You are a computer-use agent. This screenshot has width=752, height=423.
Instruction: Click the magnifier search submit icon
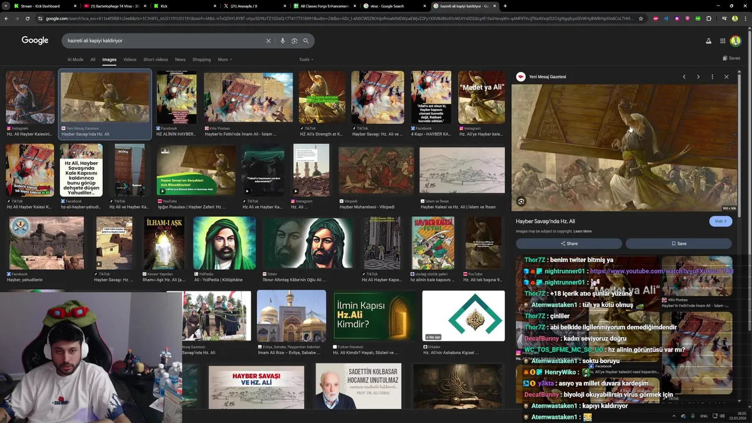[305, 41]
